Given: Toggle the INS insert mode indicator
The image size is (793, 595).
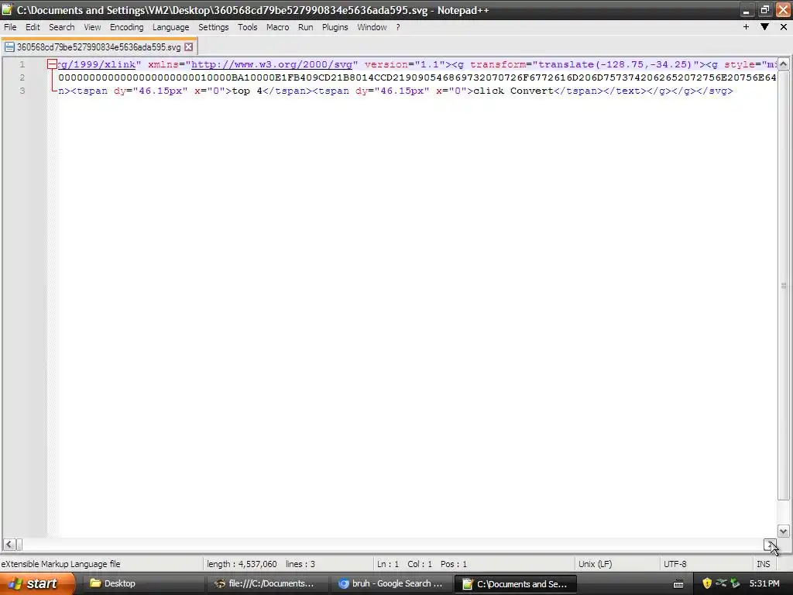Looking at the screenshot, I should (763, 564).
